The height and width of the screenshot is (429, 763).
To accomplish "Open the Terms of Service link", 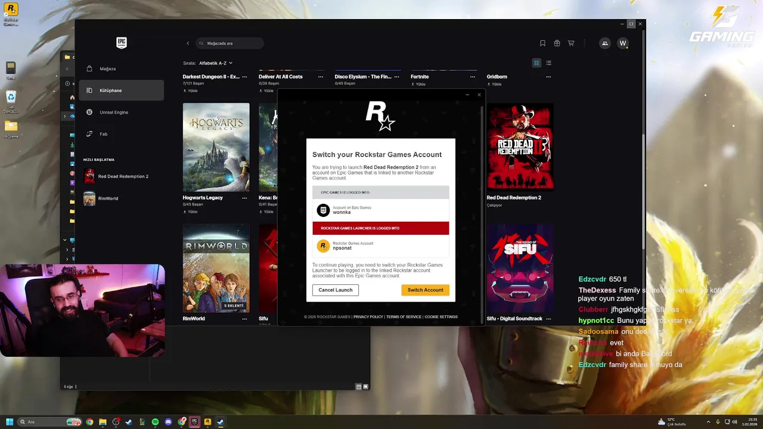I will click(404, 317).
